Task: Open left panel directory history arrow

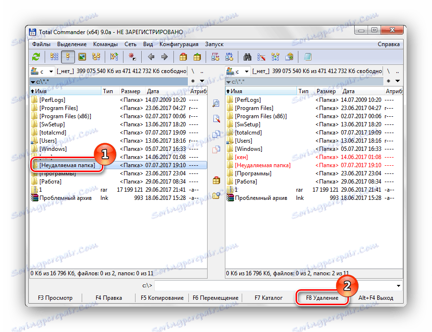Action: (202, 81)
